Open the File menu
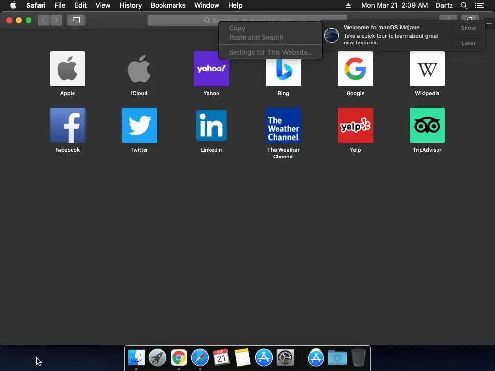Image resolution: width=495 pixels, height=371 pixels. tap(59, 5)
